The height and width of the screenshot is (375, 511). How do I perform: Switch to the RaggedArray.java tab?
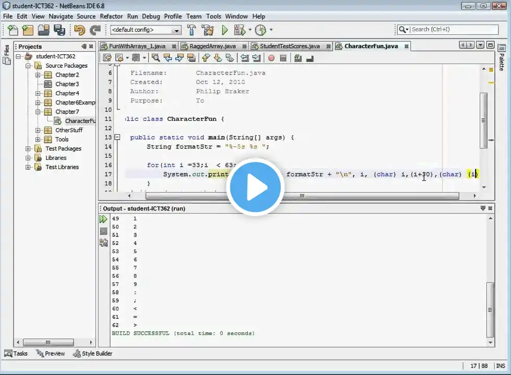point(212,46)
